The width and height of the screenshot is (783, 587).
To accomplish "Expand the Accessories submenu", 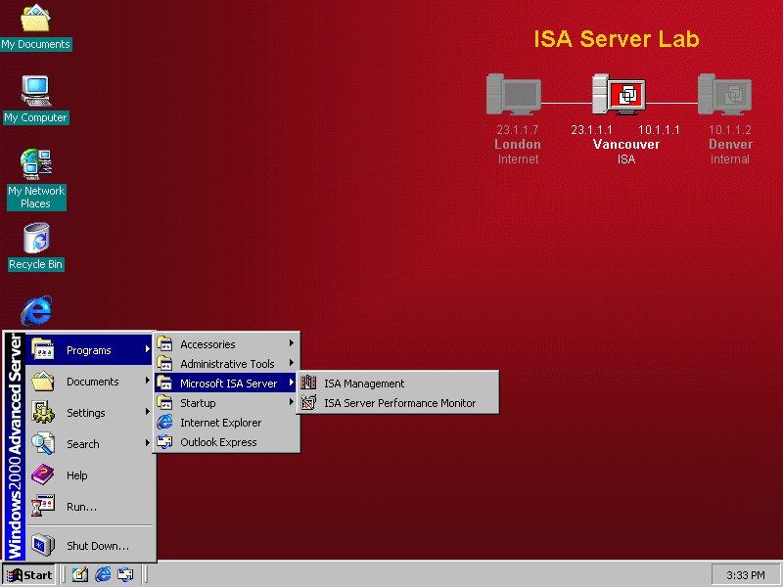I will click(207, 344).
